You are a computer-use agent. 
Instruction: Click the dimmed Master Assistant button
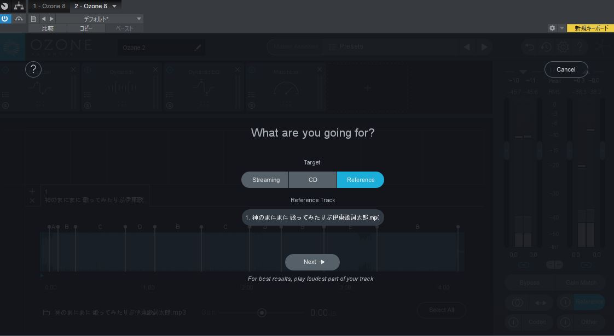click(296, 46)
